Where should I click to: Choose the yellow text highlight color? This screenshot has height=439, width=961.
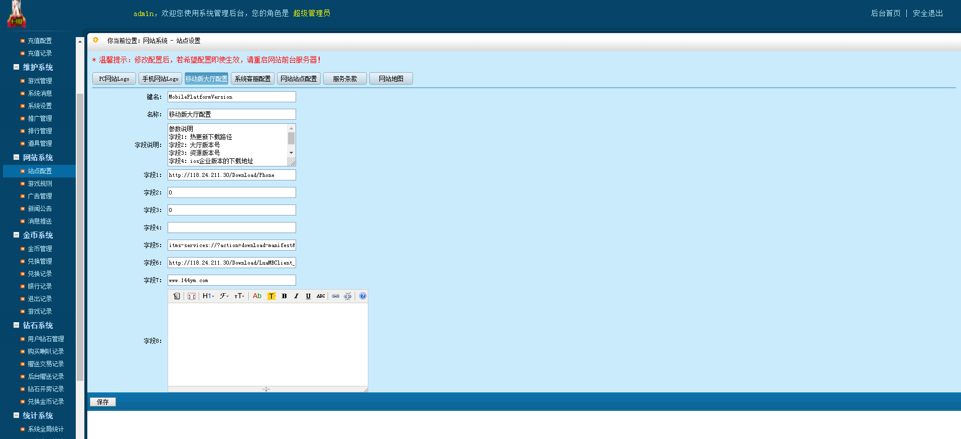coord(271,296)
